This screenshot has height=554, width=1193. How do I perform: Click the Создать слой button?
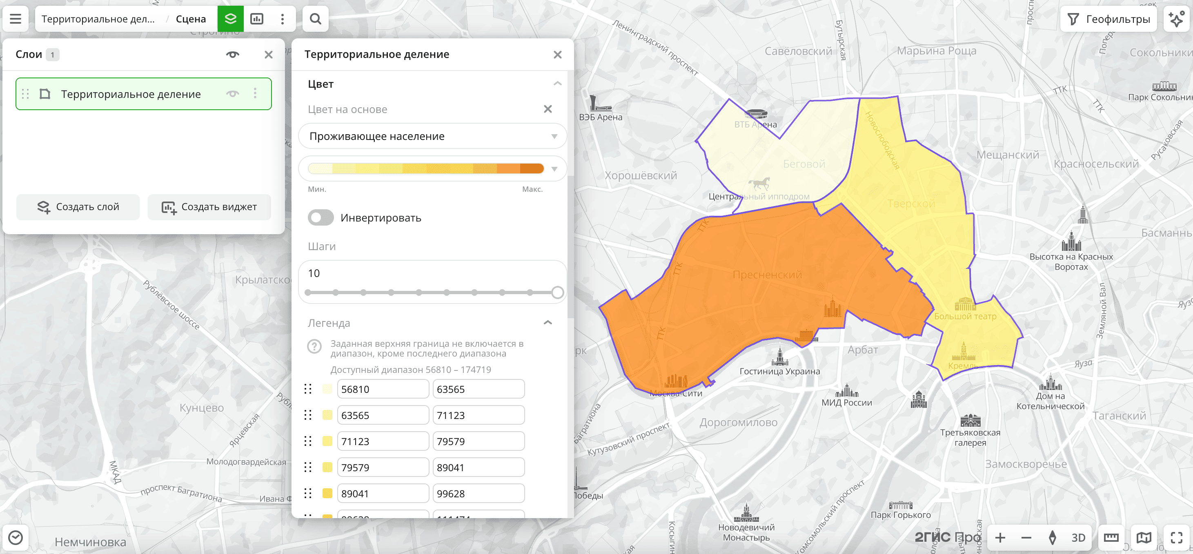[78, 207]
